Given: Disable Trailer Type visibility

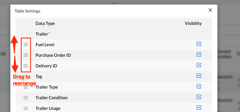Looking at the screenshot, I should point(199,86).
